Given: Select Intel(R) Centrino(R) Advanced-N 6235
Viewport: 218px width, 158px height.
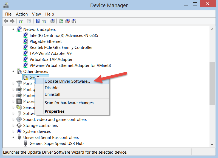Looking at the screenshot, I should pos(64,35).
